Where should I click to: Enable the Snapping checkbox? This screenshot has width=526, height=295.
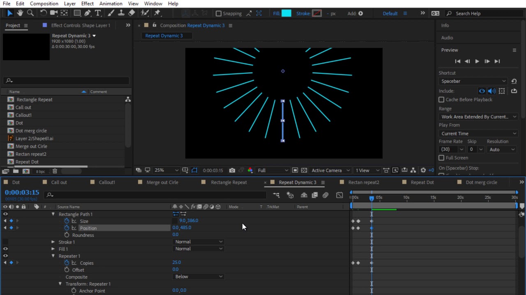219,14
